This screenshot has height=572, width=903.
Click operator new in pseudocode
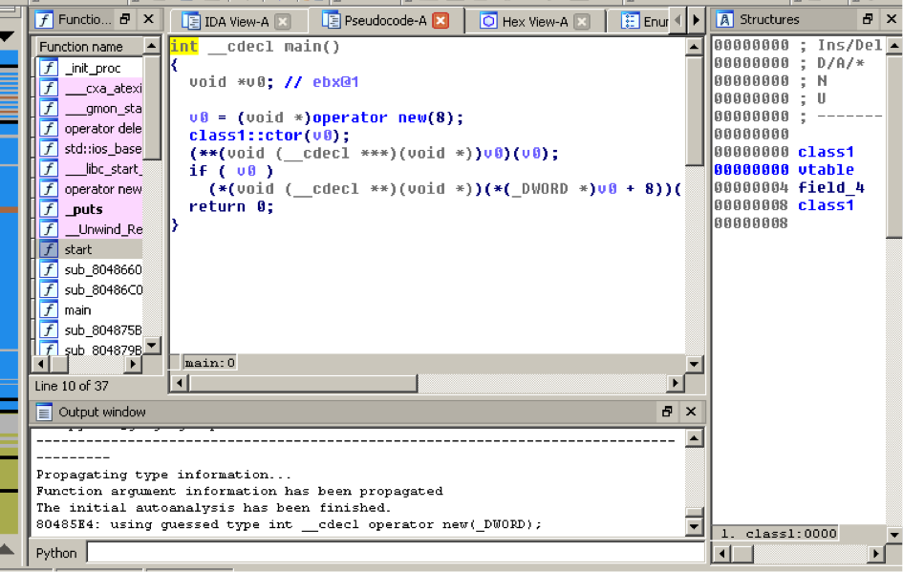tap(369, 117)
